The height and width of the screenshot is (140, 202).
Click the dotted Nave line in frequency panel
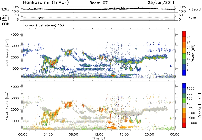point(99,17)
